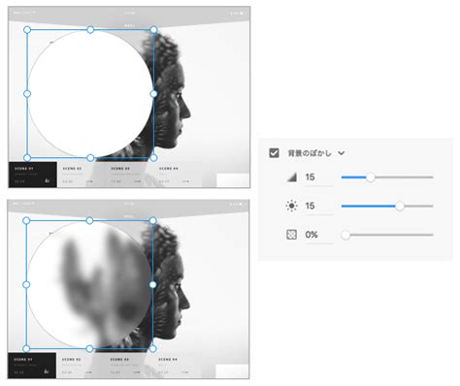Click the brightness slider handle
460x386 pixels.
coord(400,206)
